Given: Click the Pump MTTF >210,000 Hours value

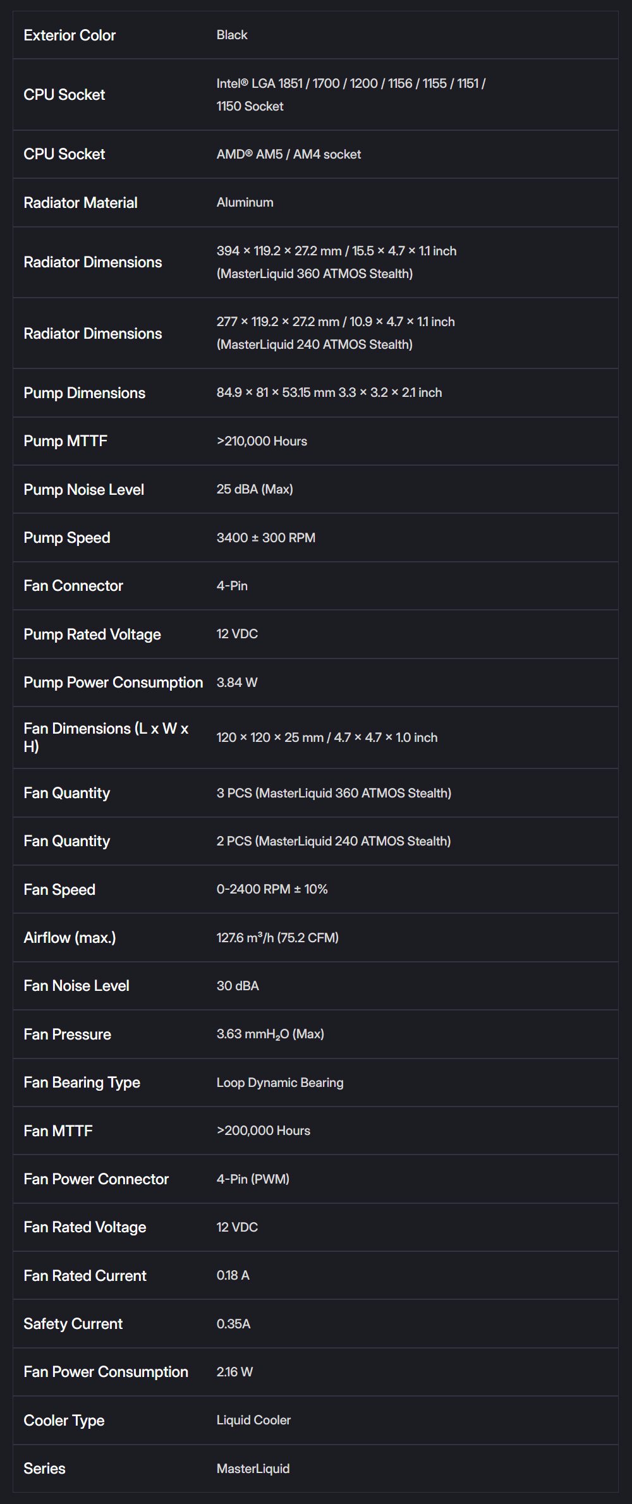Looking at the screenshot, I should (262, 441).
